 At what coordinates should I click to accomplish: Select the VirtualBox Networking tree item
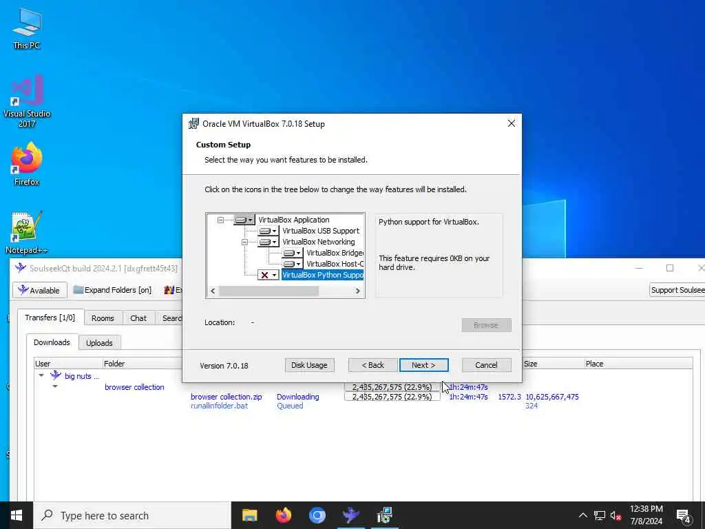click(x=318, y=242)
